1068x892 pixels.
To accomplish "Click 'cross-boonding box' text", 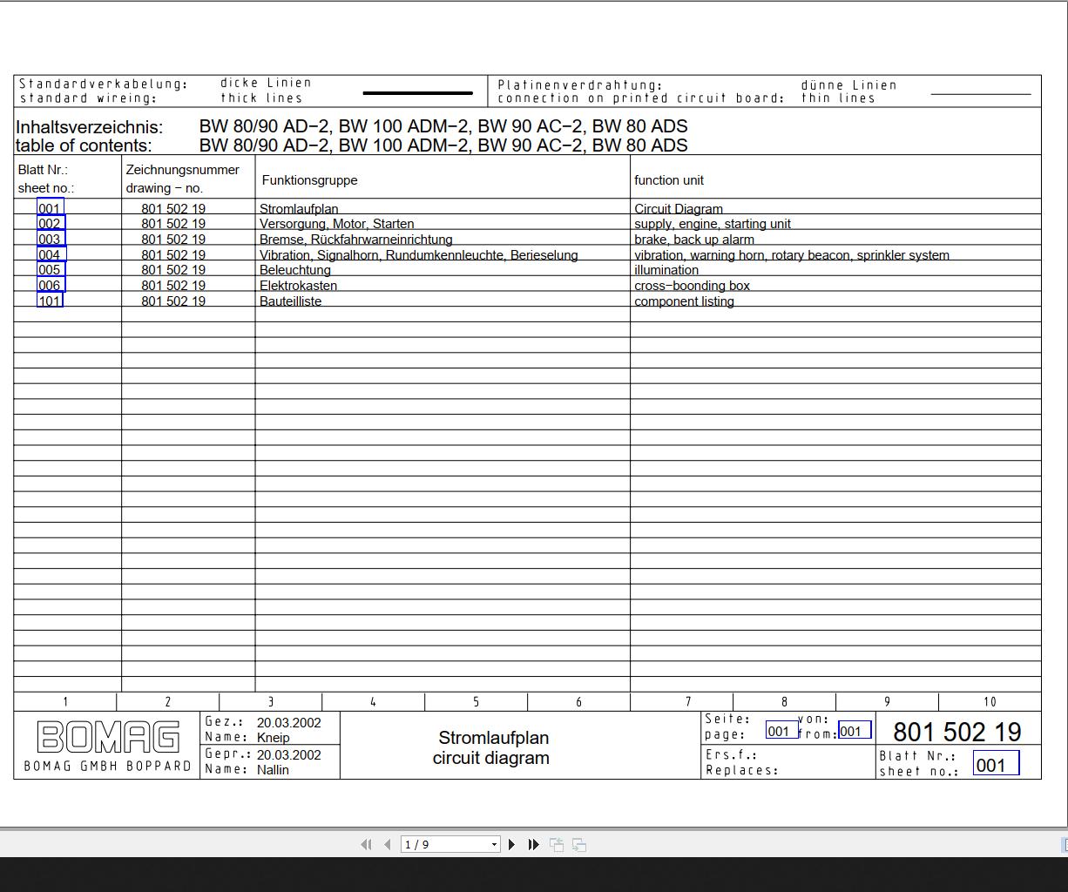I will click(693, 286).
